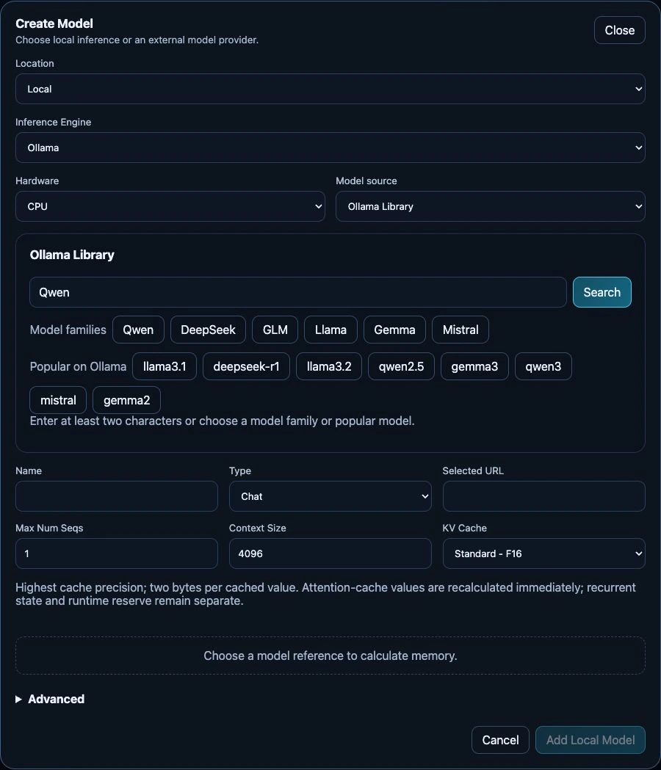Select the GLM model family chip
This screenshot has width=661, height=770.
coord(275,330)
